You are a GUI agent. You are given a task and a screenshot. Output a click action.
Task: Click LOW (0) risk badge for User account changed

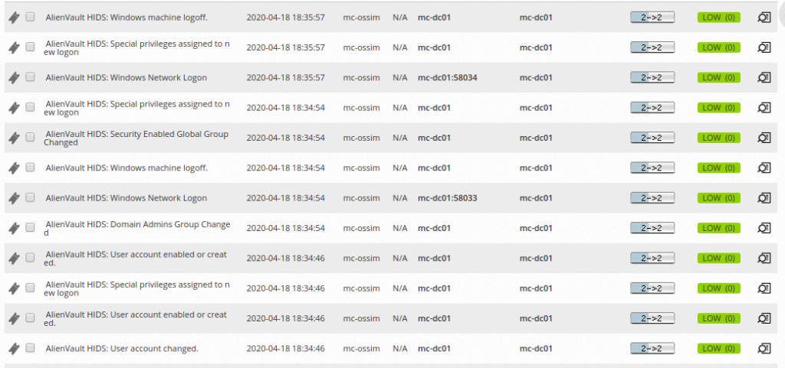[718, 348]
